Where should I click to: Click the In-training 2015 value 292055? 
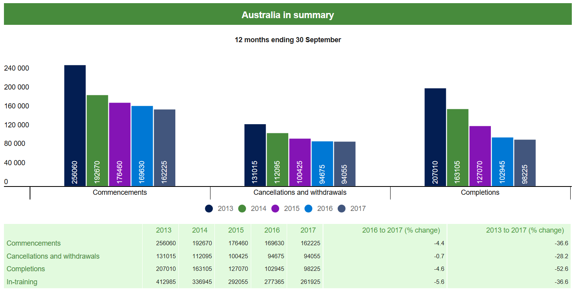click(239, 282)
